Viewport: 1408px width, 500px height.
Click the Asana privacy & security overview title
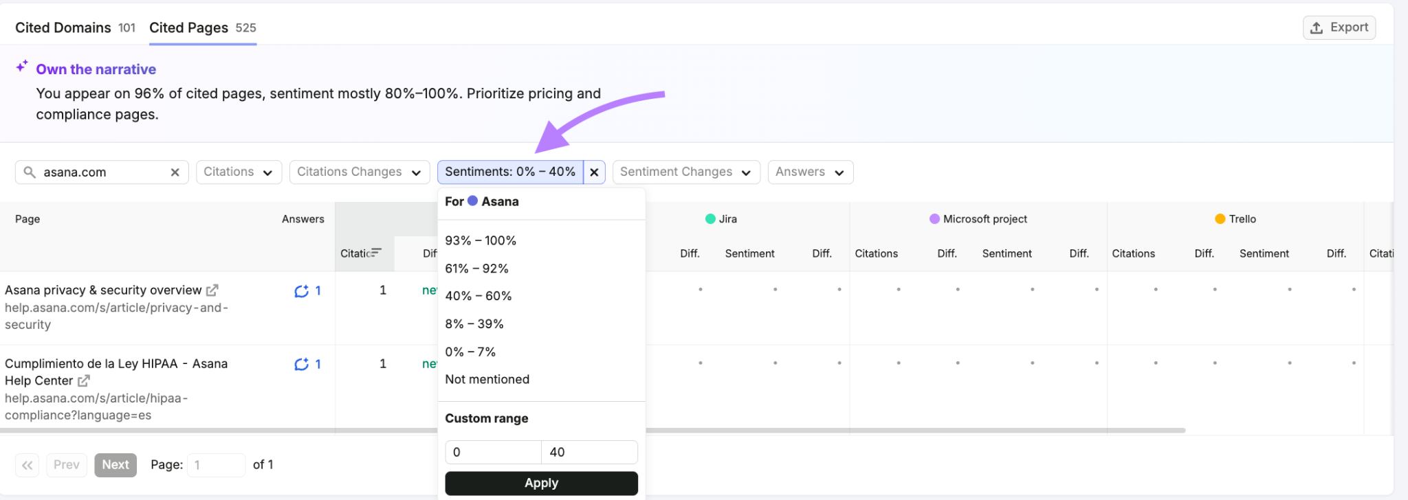tap(103, 291)
